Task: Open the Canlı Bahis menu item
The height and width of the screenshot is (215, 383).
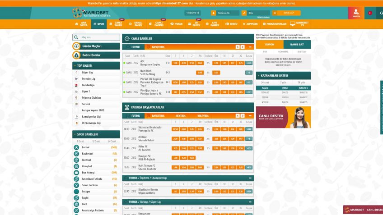Action: (116, 24)
